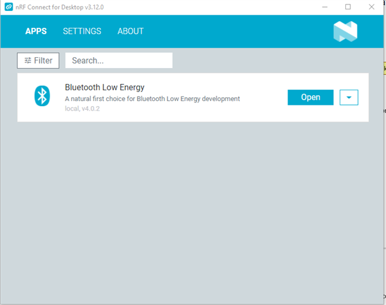
Task: Click the app description about Bluetooth development
Action: pyautogui.click(x=152, y=98)
